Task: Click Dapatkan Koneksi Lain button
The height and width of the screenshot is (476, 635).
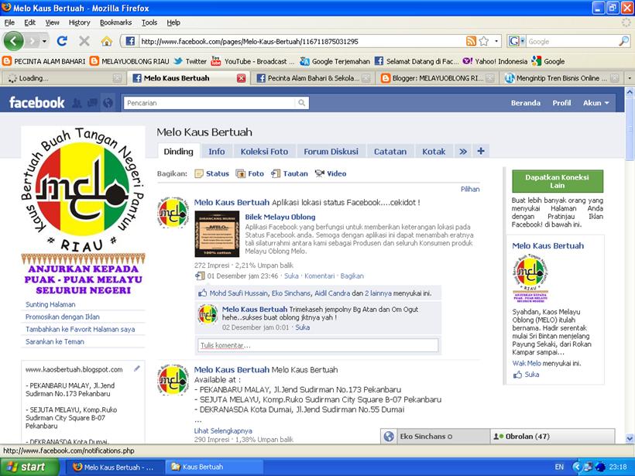Action: (x=558, y=181)
